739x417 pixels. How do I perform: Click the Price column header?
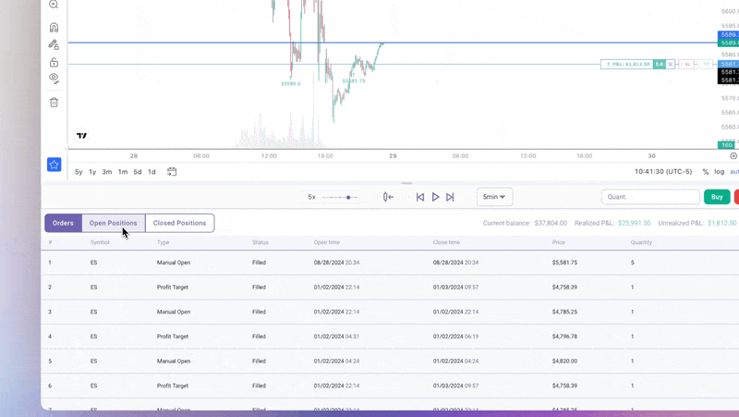[x=559, y=242]
